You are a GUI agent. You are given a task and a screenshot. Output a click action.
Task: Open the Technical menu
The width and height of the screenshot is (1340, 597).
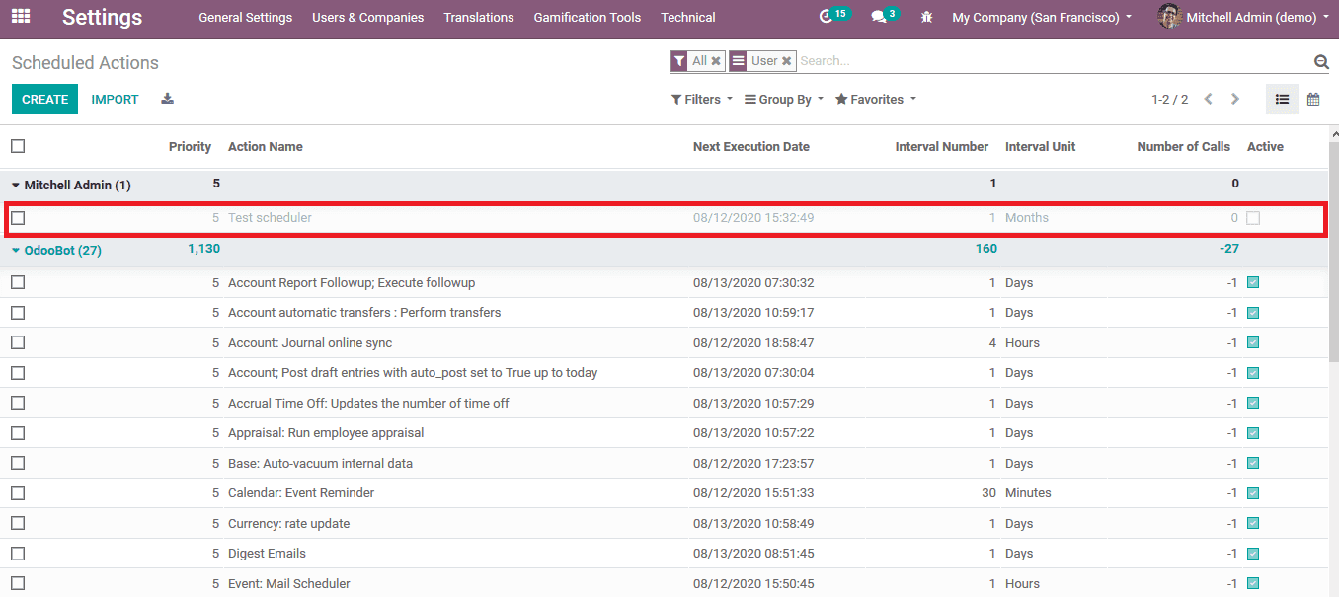tap(688, 18)
